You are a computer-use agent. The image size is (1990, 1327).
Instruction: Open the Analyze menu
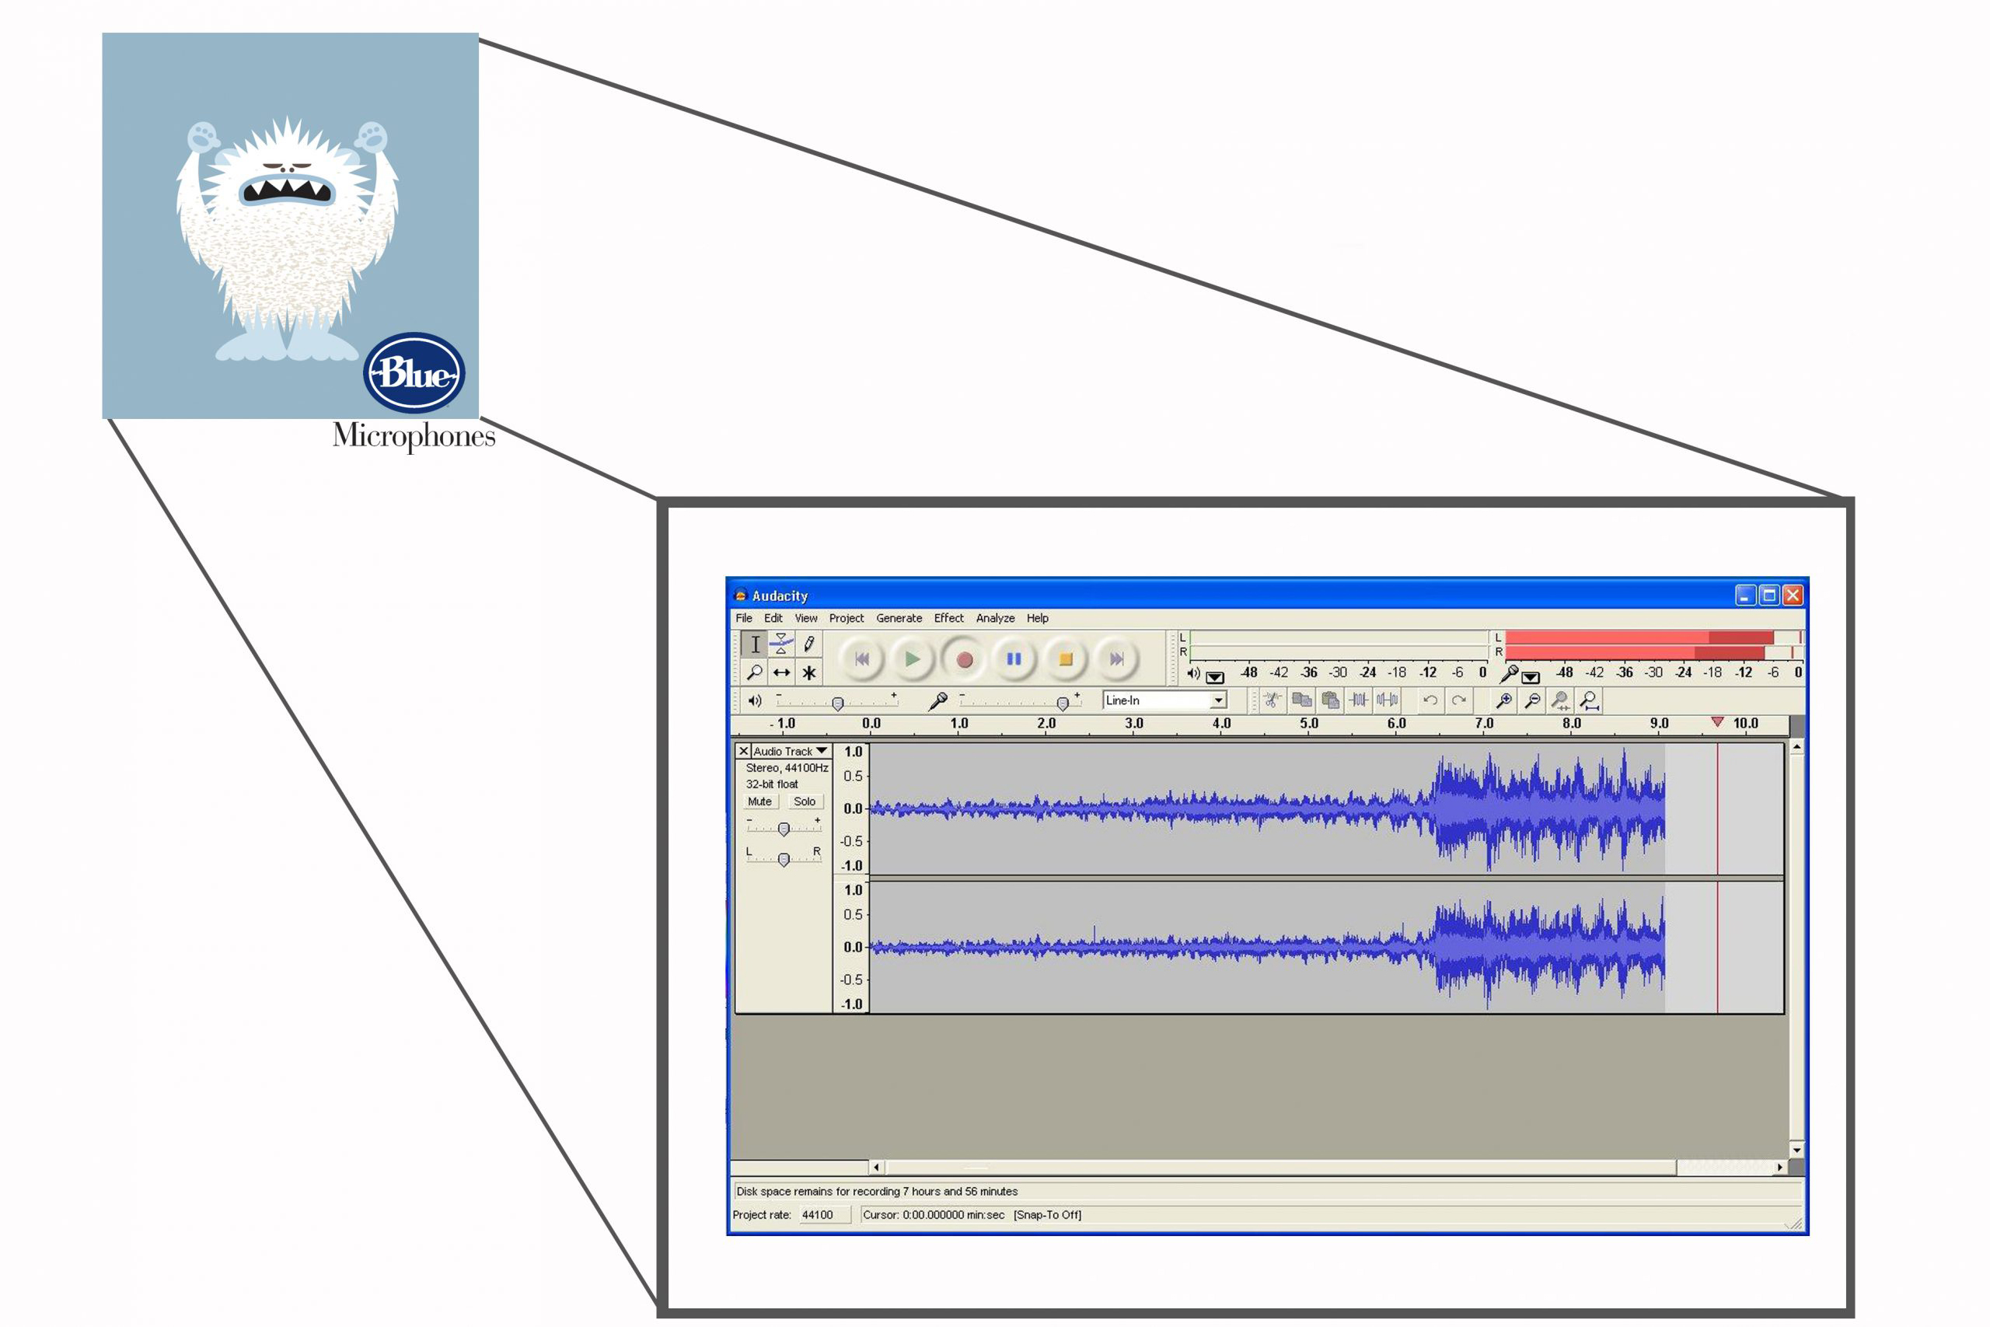tap(995, 618)
